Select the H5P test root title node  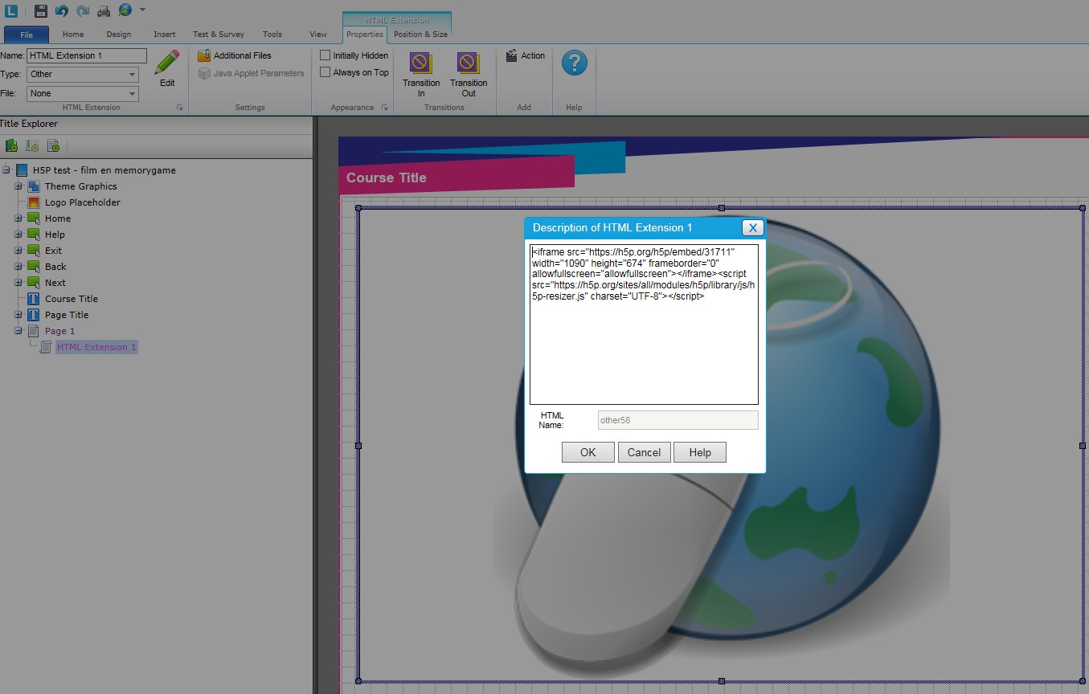point(104,170)
